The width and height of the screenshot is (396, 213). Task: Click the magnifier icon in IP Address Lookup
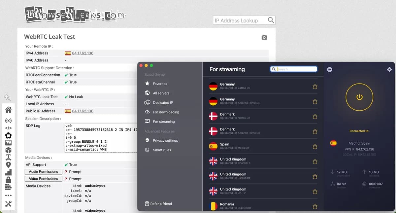coord(271,20)
